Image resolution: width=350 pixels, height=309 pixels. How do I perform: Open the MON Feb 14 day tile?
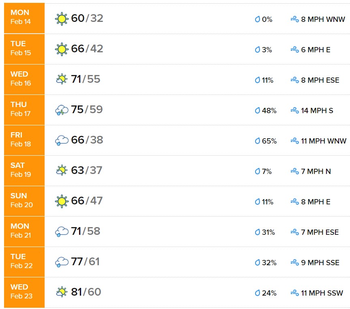24,18
